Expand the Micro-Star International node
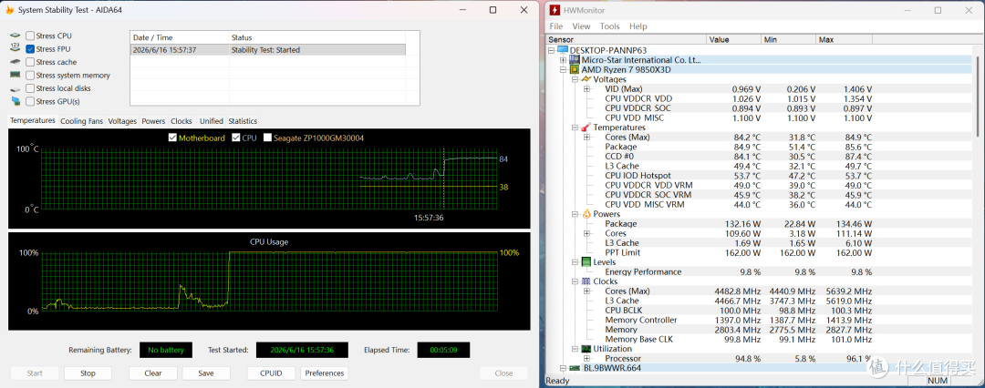 pyautogui.click(x=563, y=59)
